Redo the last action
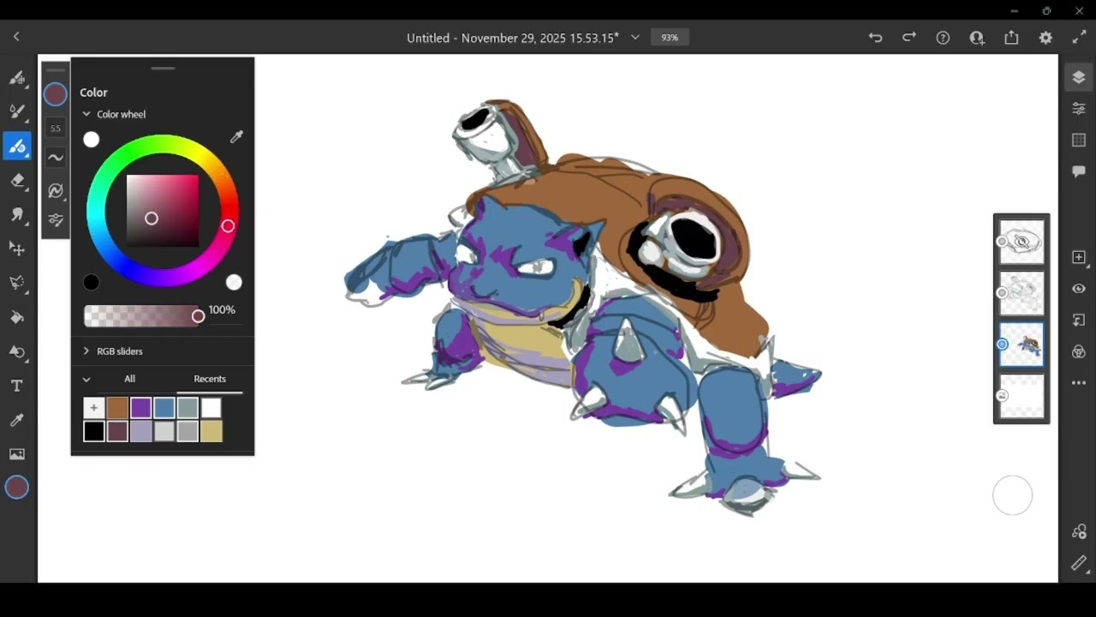 coord(908,38)
